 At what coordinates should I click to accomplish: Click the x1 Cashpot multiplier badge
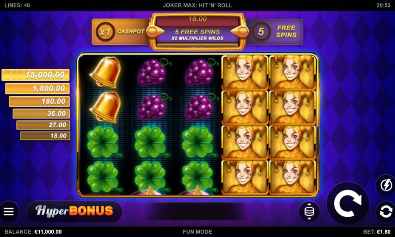[x=105, y=32]
